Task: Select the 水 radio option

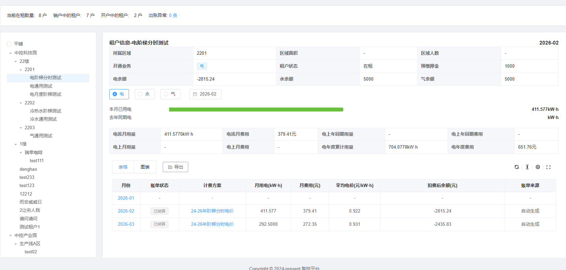Action: tap(145, 94)
